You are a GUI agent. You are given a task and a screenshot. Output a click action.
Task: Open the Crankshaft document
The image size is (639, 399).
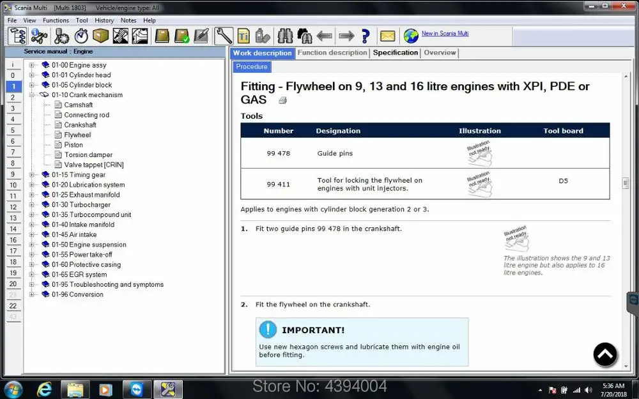point(80,125)
